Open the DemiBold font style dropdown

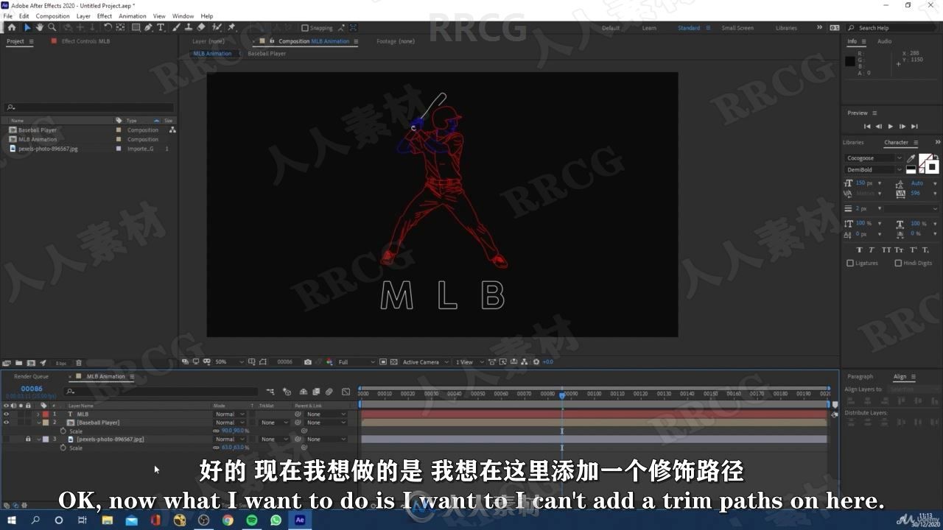874,169
